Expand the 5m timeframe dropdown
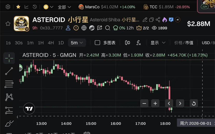 pos(77,43)
